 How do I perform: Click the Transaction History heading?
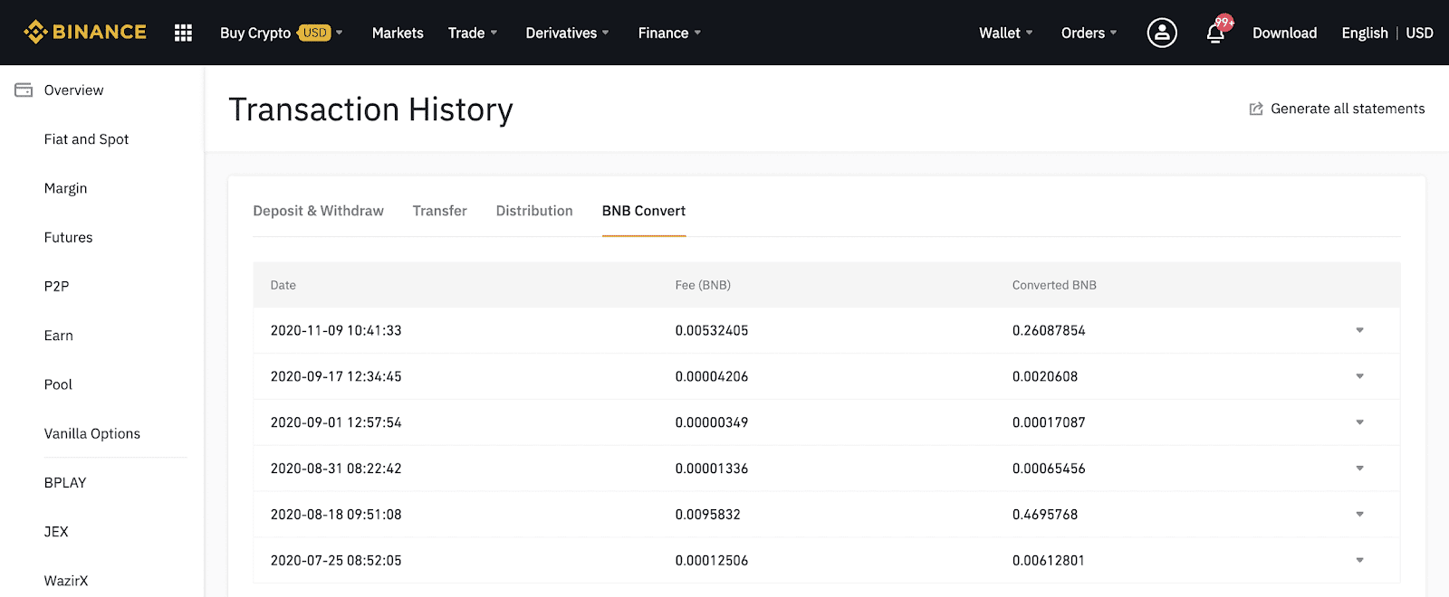(x=370, y=109)
